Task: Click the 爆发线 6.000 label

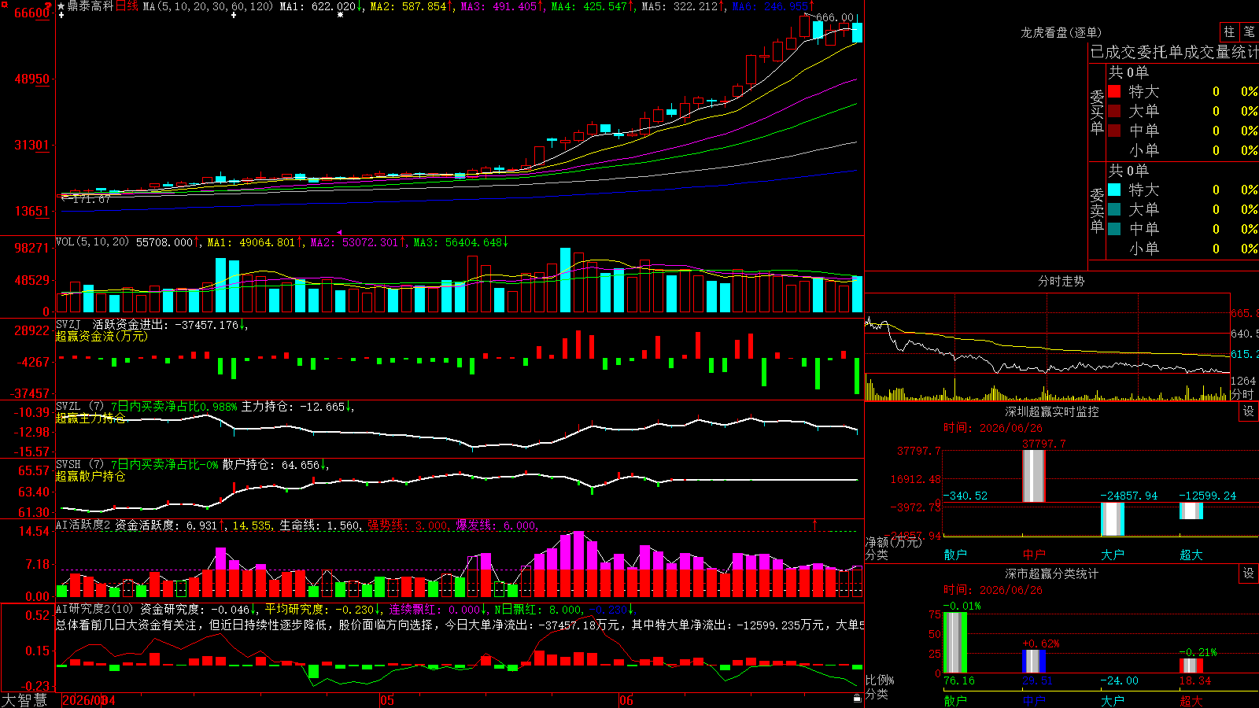Action: pyautogui.click(x=497, y=525)
